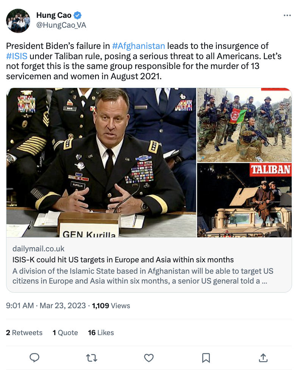Open the ISIS-K article headline link

pos(123,260)
